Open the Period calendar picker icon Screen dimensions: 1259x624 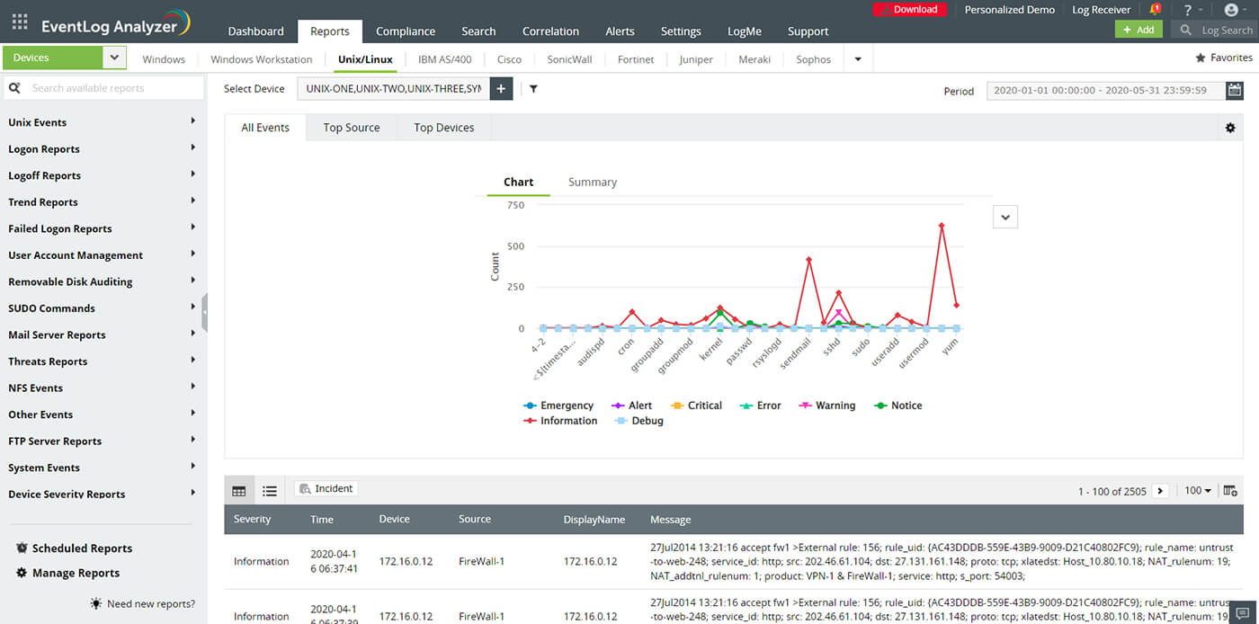(1235, 90)
